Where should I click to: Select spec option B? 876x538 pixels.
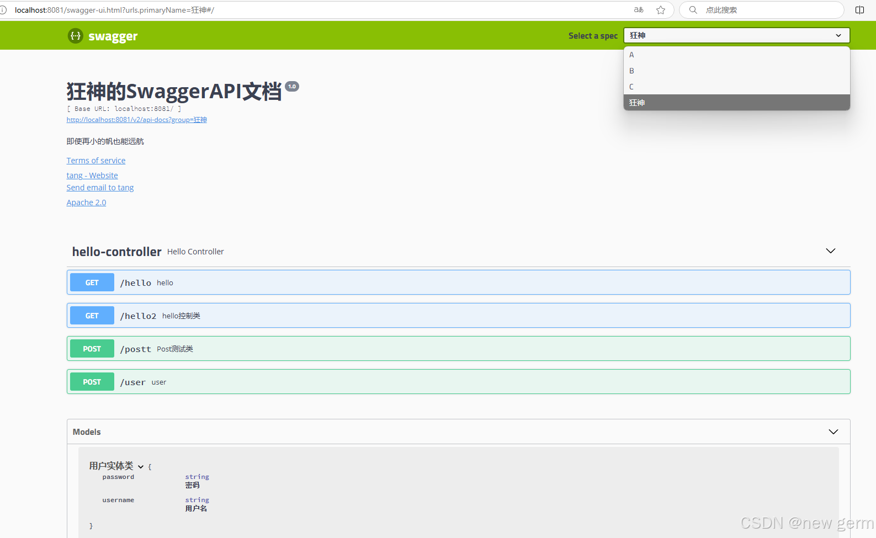tap(737, 71)
